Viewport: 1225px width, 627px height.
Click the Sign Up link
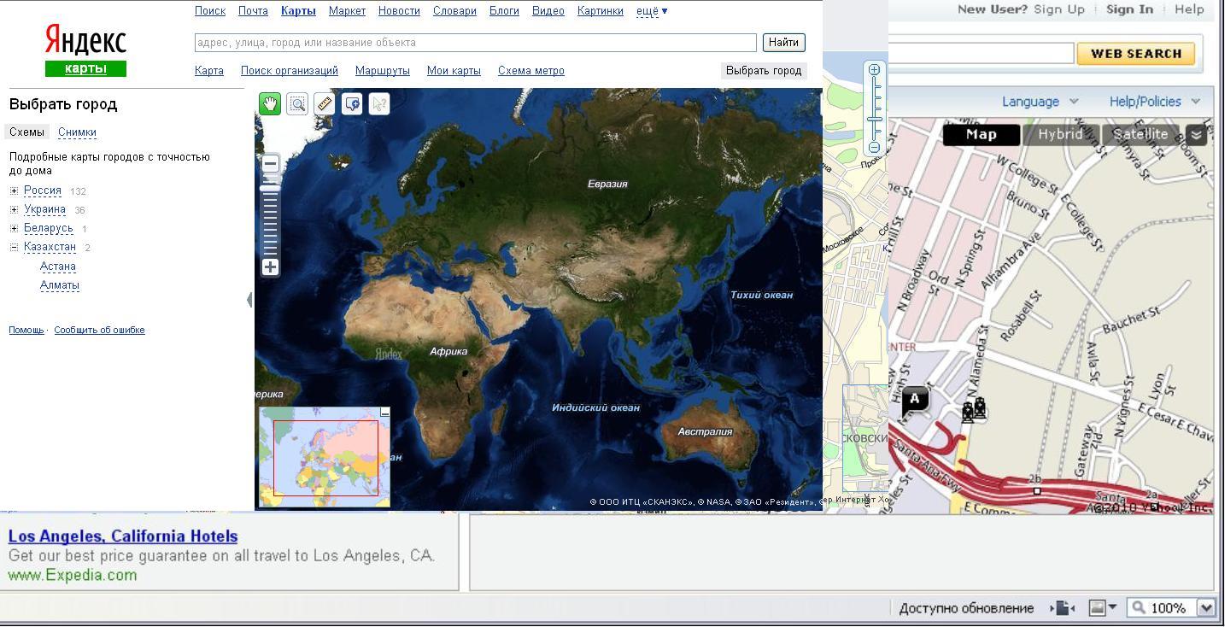(x=1059, y=9)
